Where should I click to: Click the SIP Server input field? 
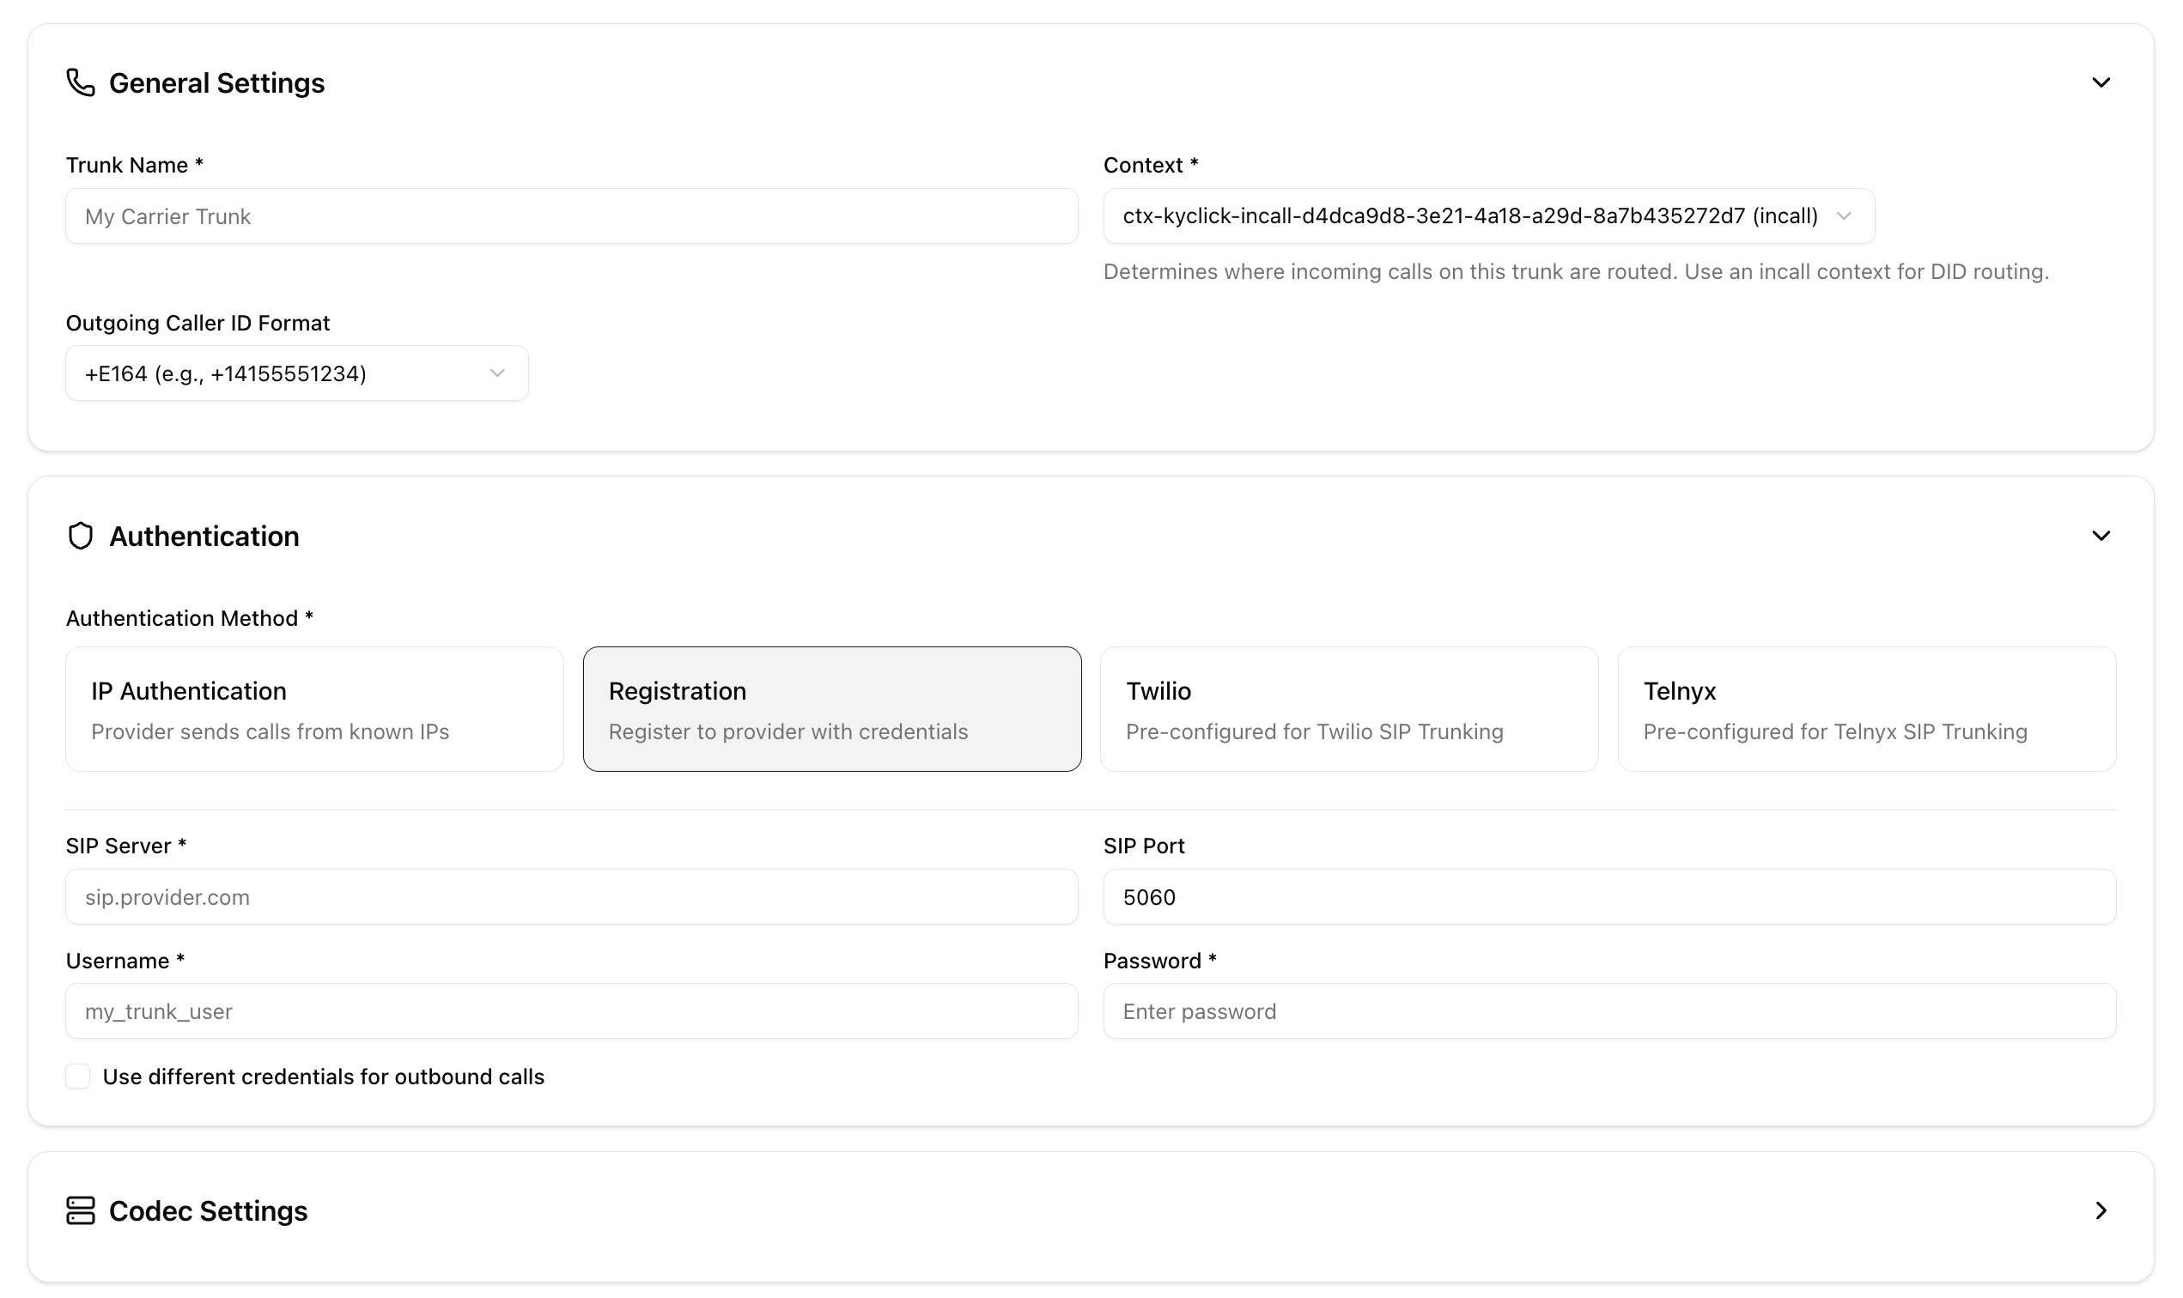[570, 896]
